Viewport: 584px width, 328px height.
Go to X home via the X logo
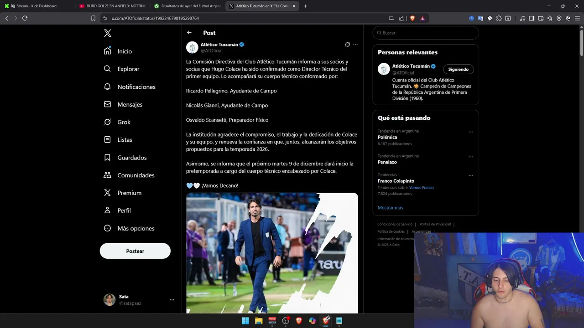click(x=107, y=33)
